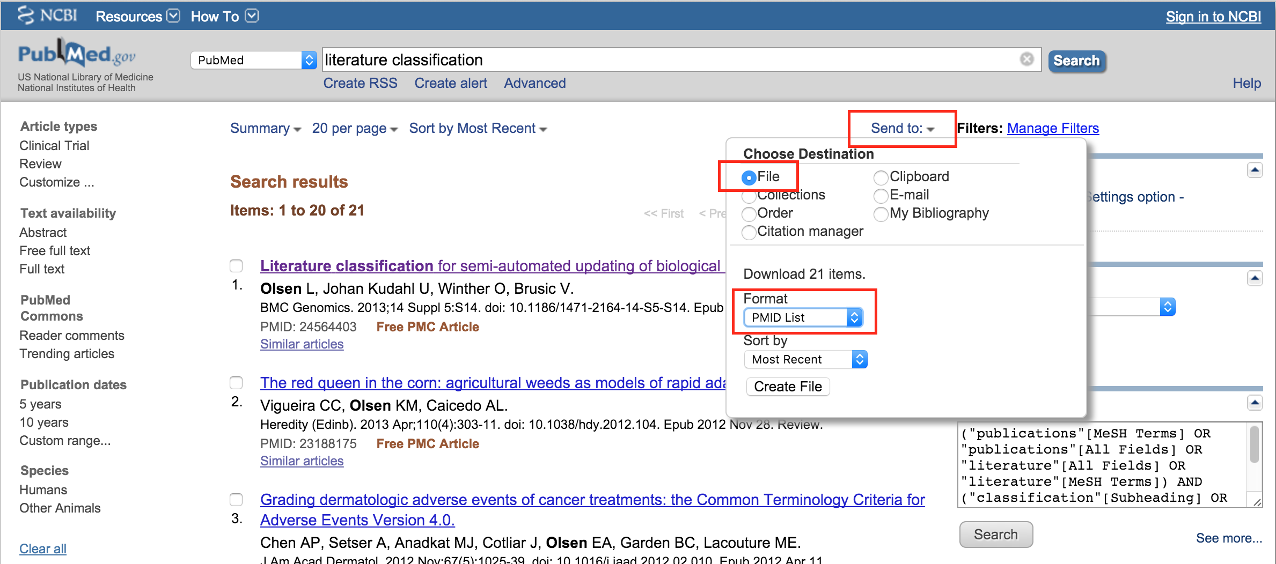This screenshot has height=564, width=1276.
Task: Click the NCBI logo icon
Action: 47,15
